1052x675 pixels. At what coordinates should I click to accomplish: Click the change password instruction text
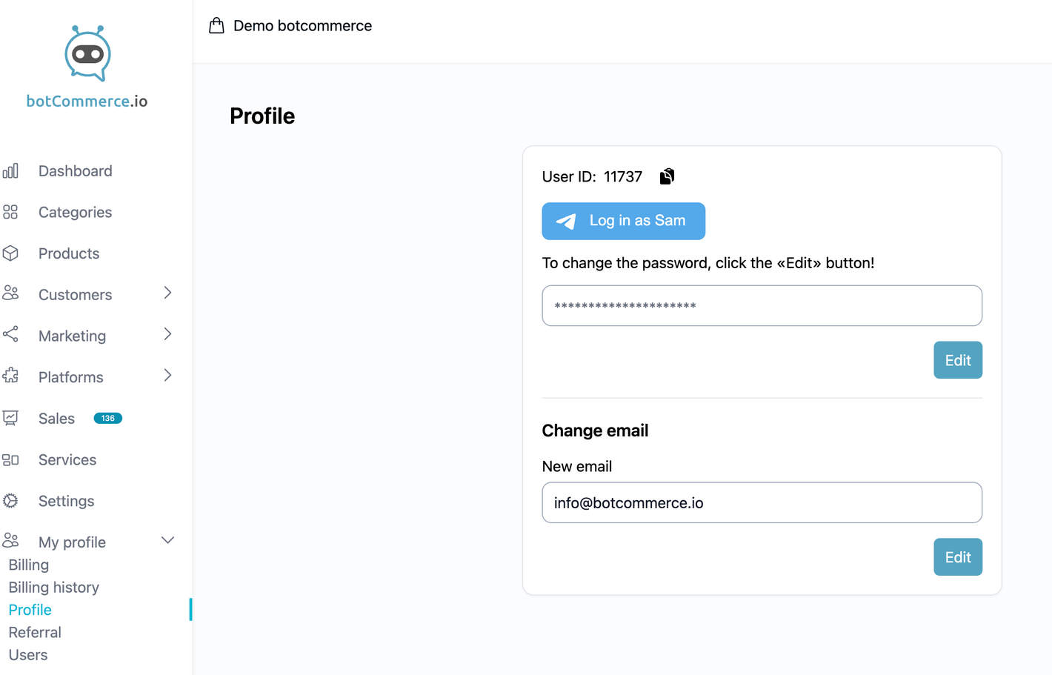[708, 263]
